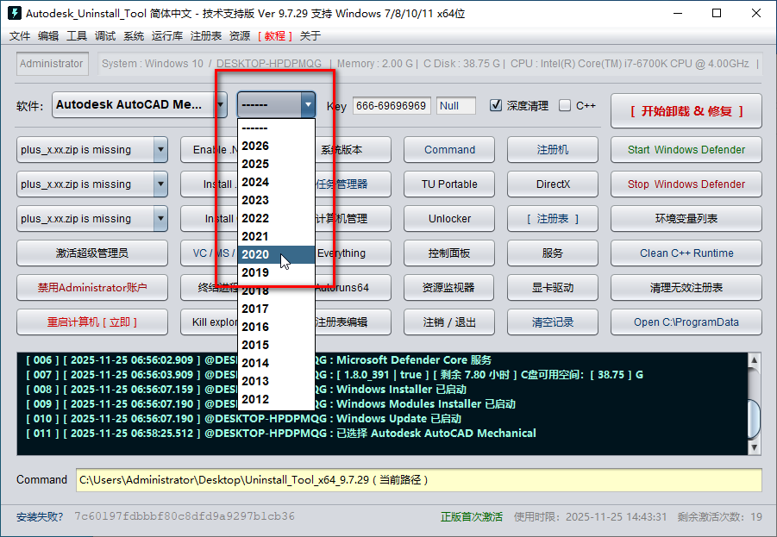Select year 2014 in the list
The image size is (777, 537).
coord(276,363)
